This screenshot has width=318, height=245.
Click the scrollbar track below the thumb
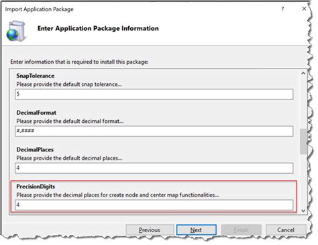point(303,181)
